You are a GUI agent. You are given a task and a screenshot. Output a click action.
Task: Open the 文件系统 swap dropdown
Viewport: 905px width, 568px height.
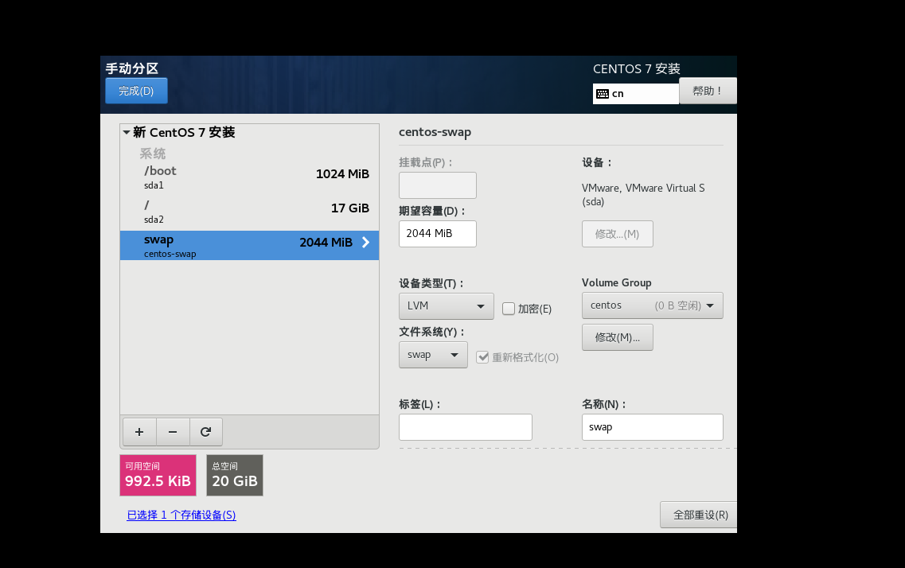[433, 355]
